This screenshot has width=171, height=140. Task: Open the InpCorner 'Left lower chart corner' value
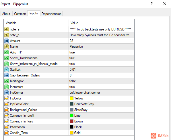tap(101, 93)
